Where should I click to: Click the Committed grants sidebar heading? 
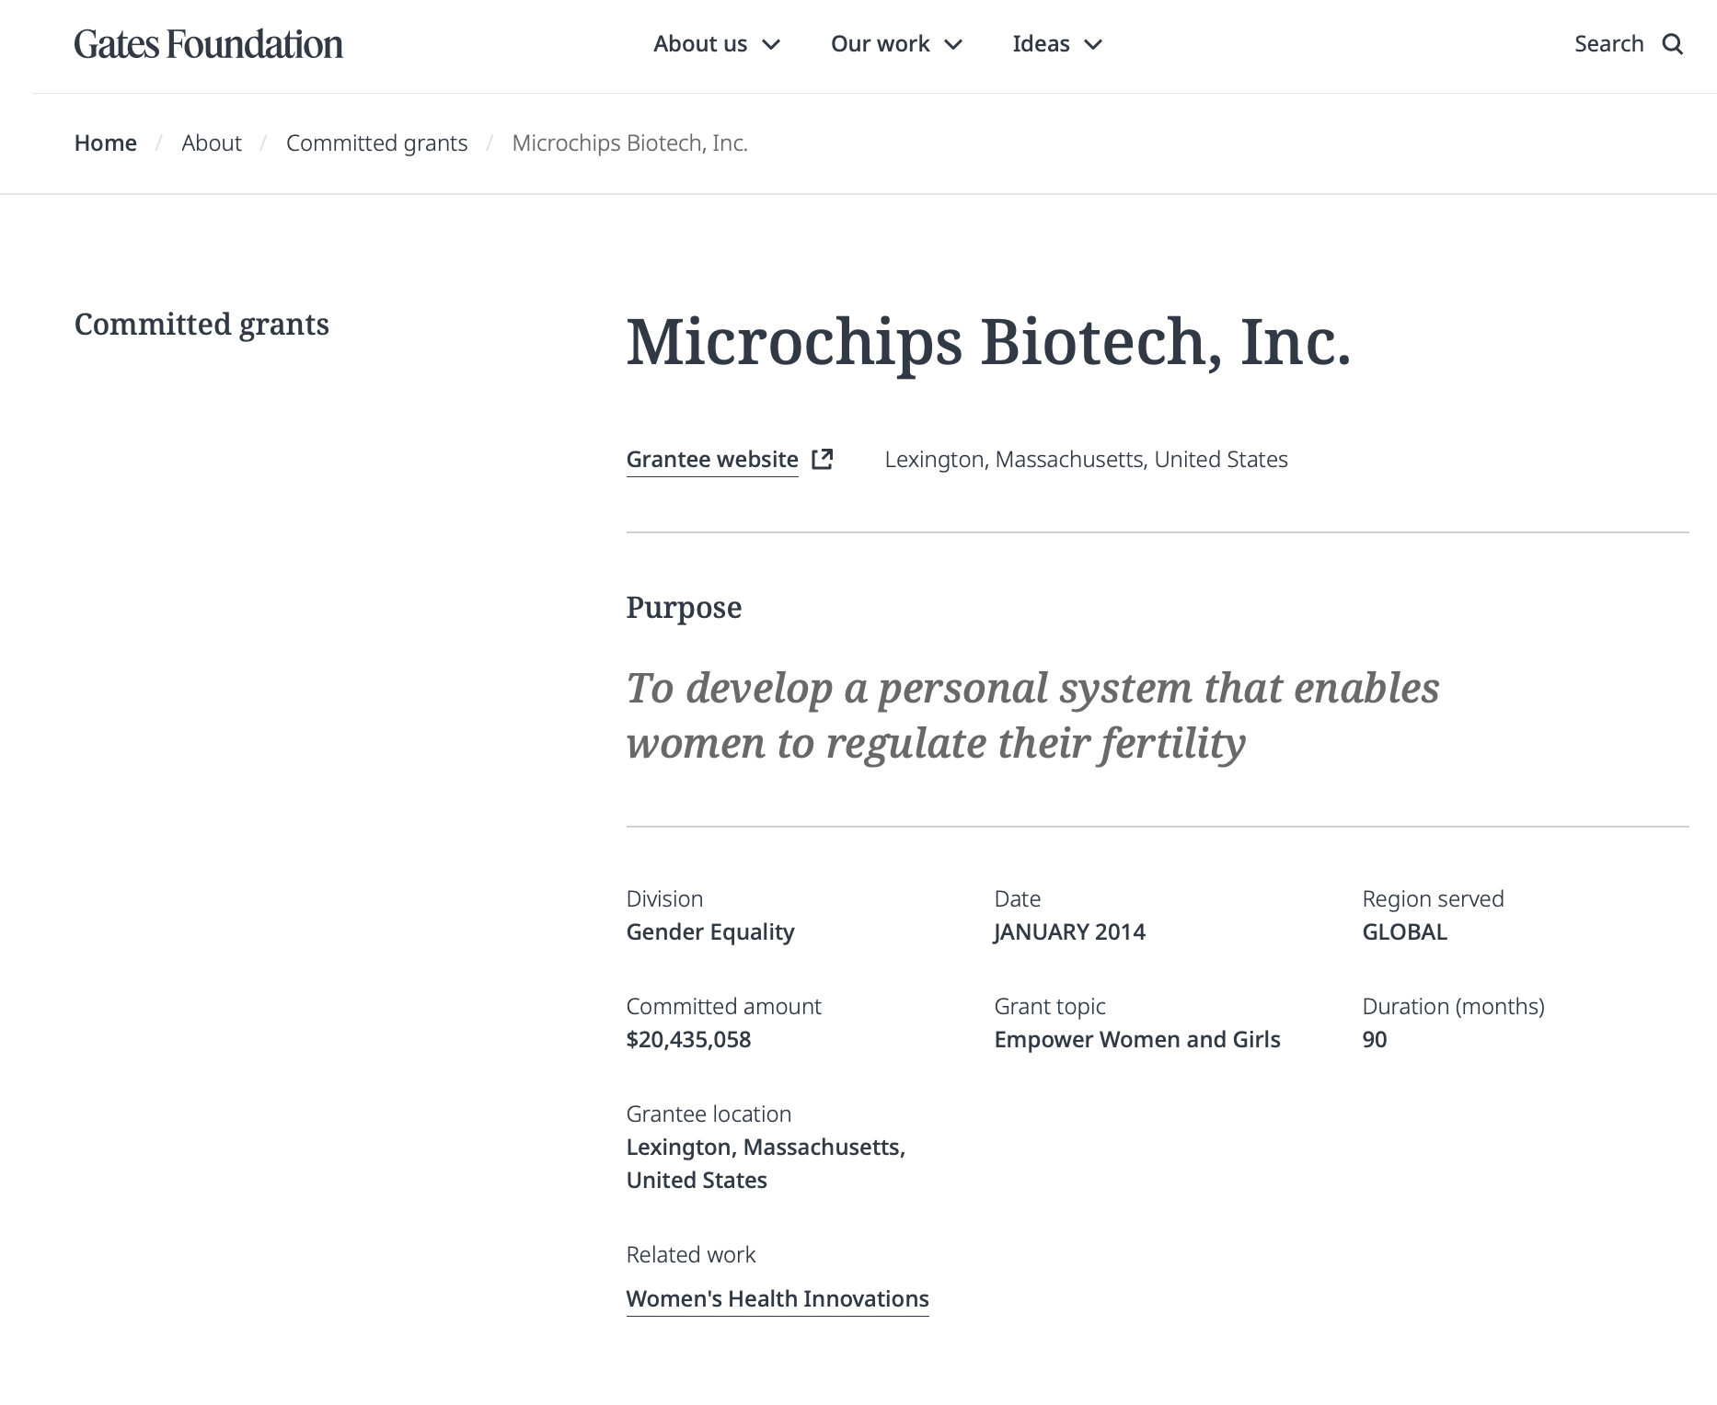[202, 325]
